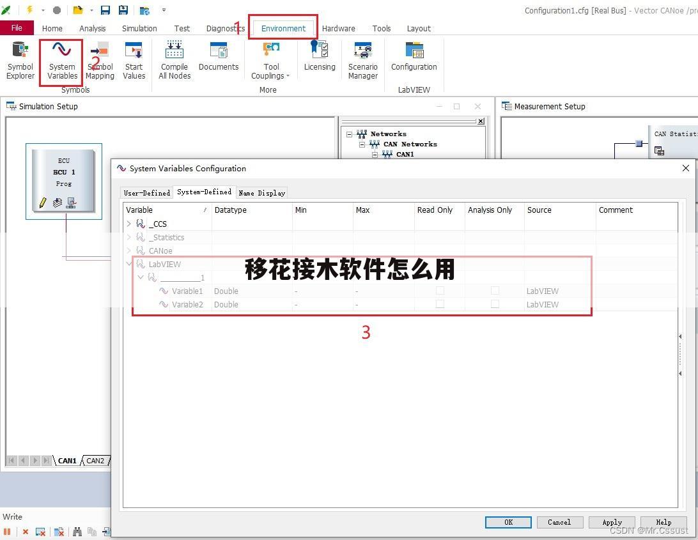Collapse the Networks tree node
This screenshot has height=540, width=698.
point(350,134)
